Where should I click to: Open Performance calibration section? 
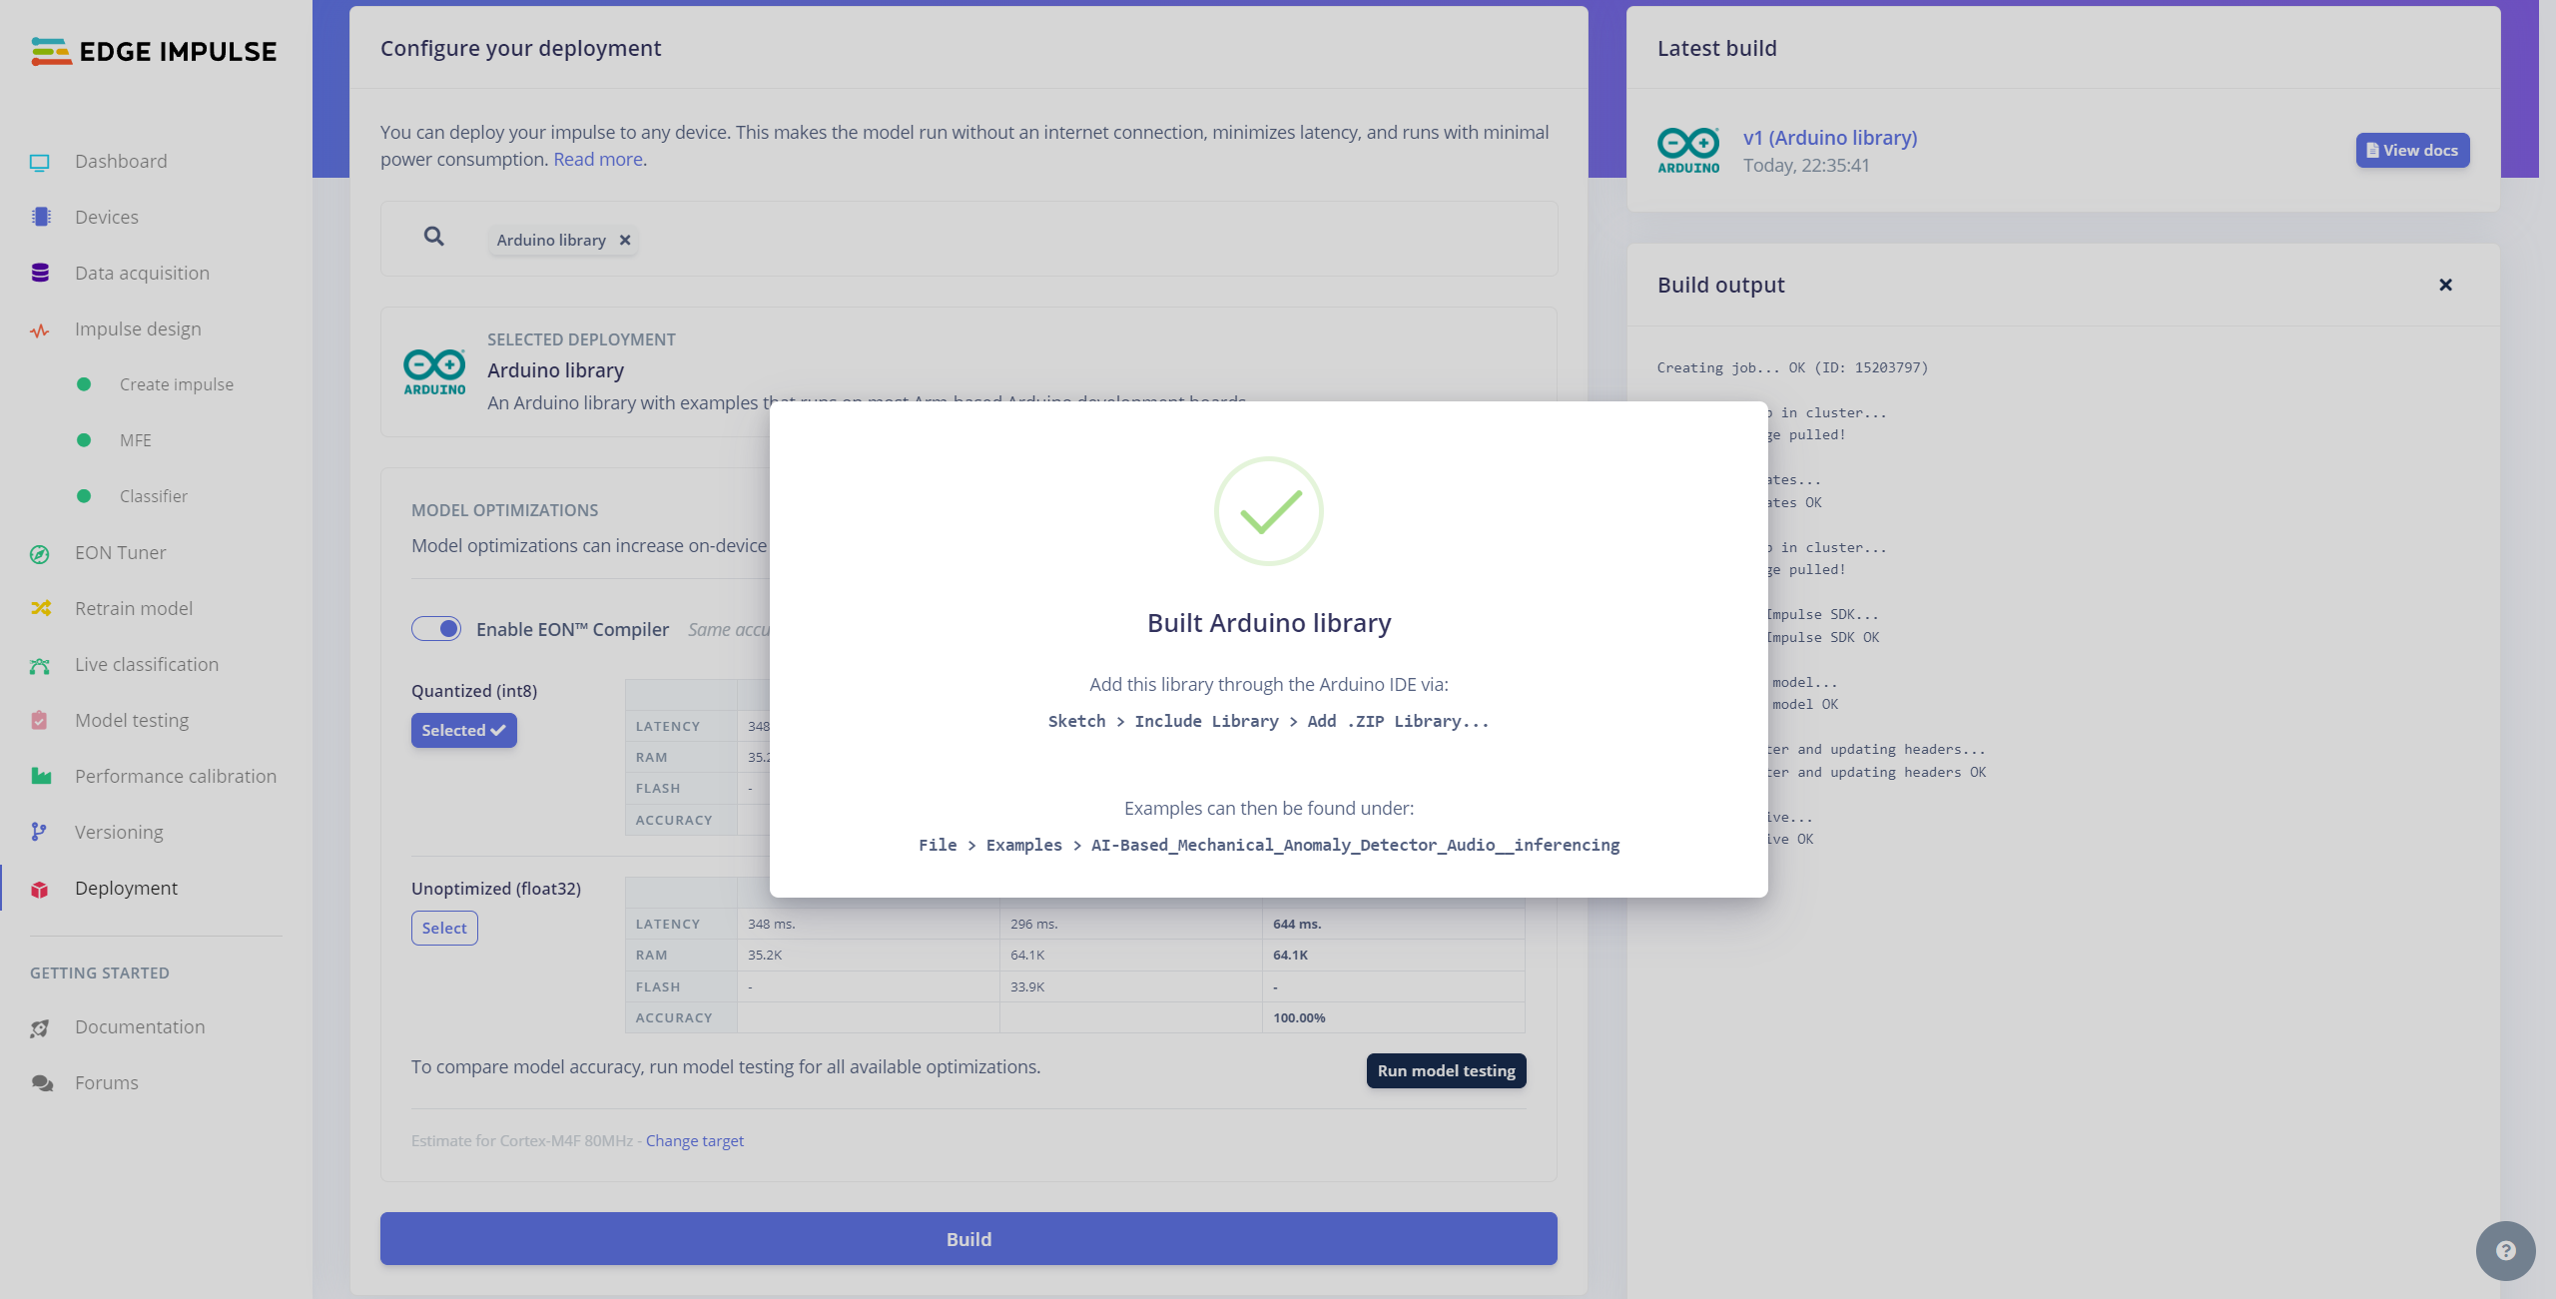coord(176,776)
